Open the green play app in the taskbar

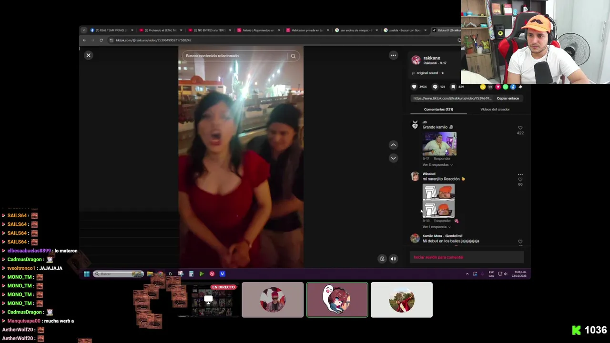coord(201,274)
